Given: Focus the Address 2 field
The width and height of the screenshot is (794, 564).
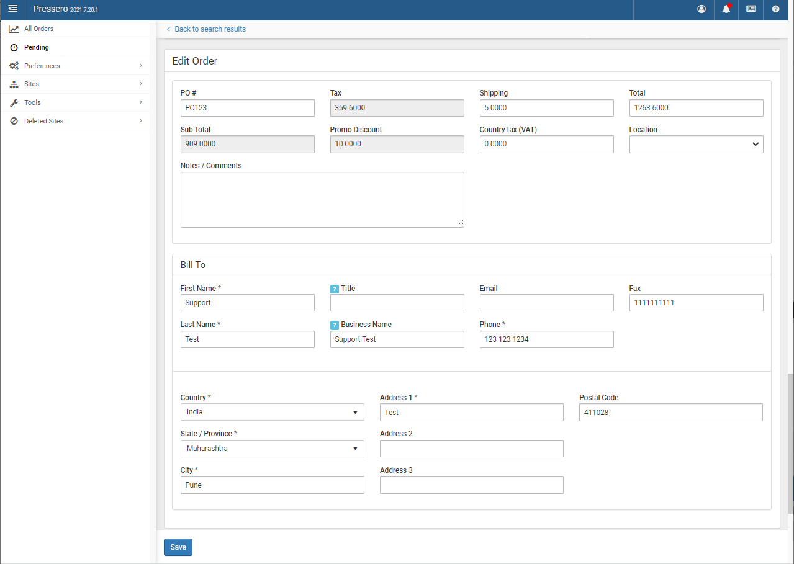Looking at the screenshot, I should click(471, 449).
